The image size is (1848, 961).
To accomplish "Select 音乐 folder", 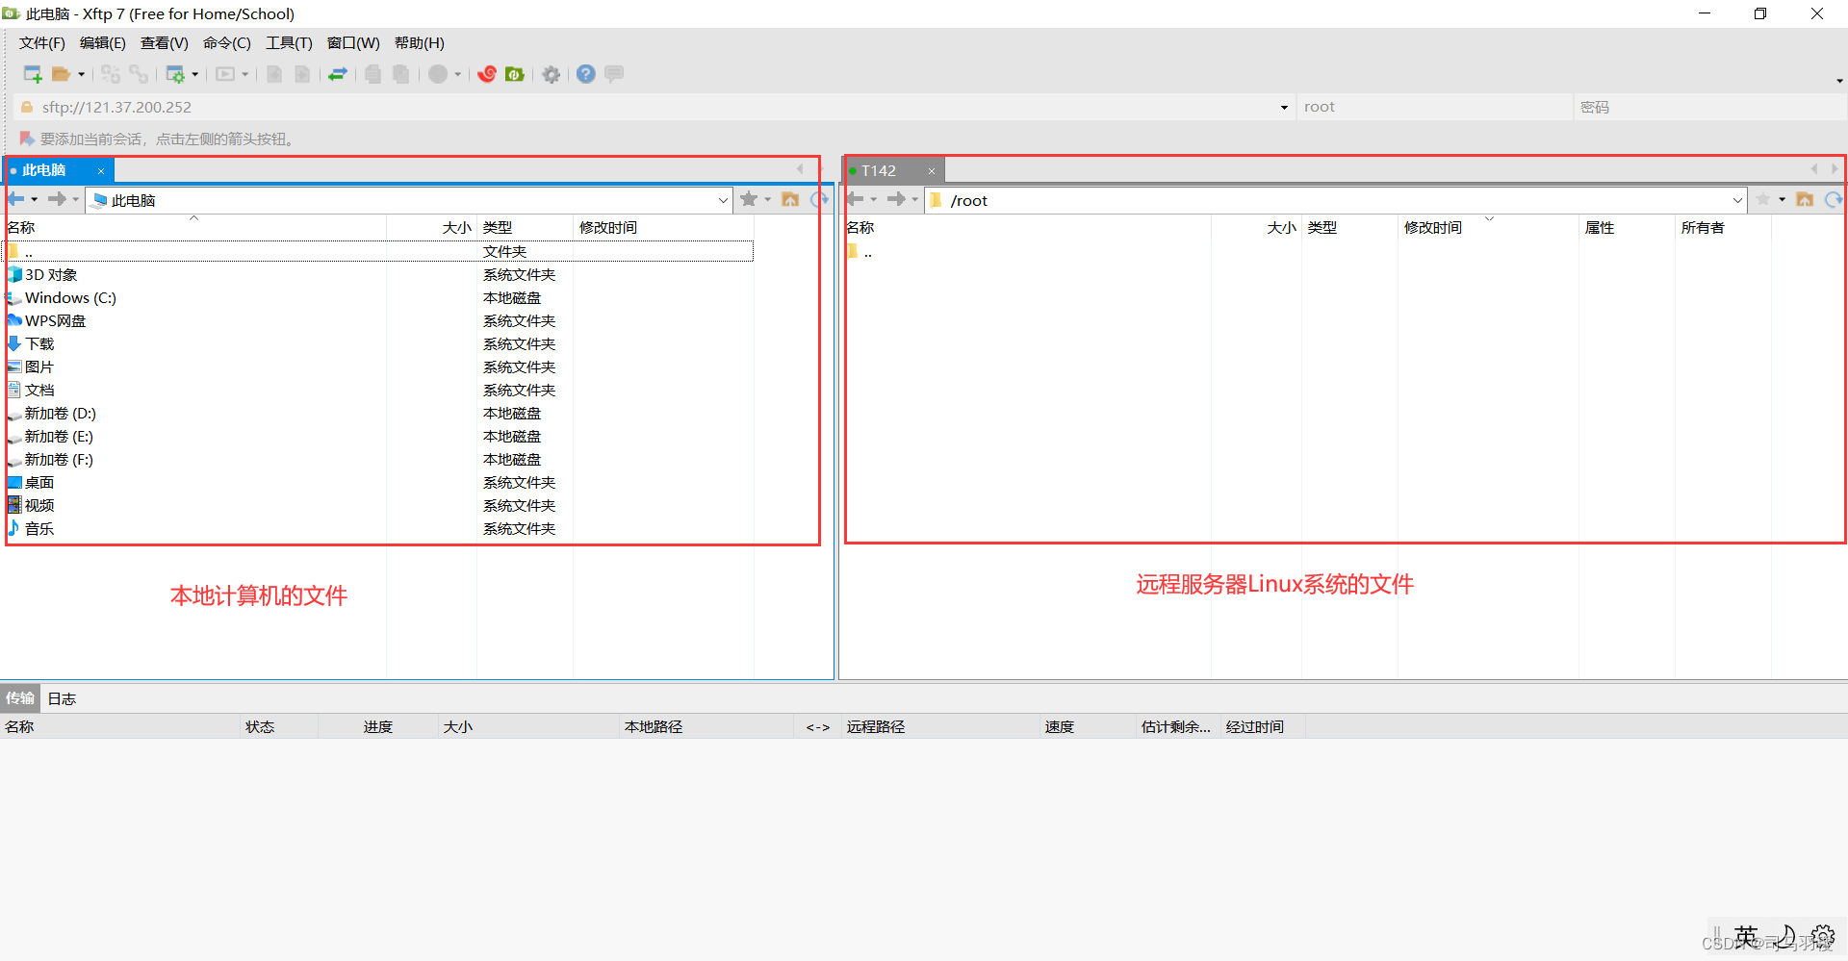I will (39, 529).
